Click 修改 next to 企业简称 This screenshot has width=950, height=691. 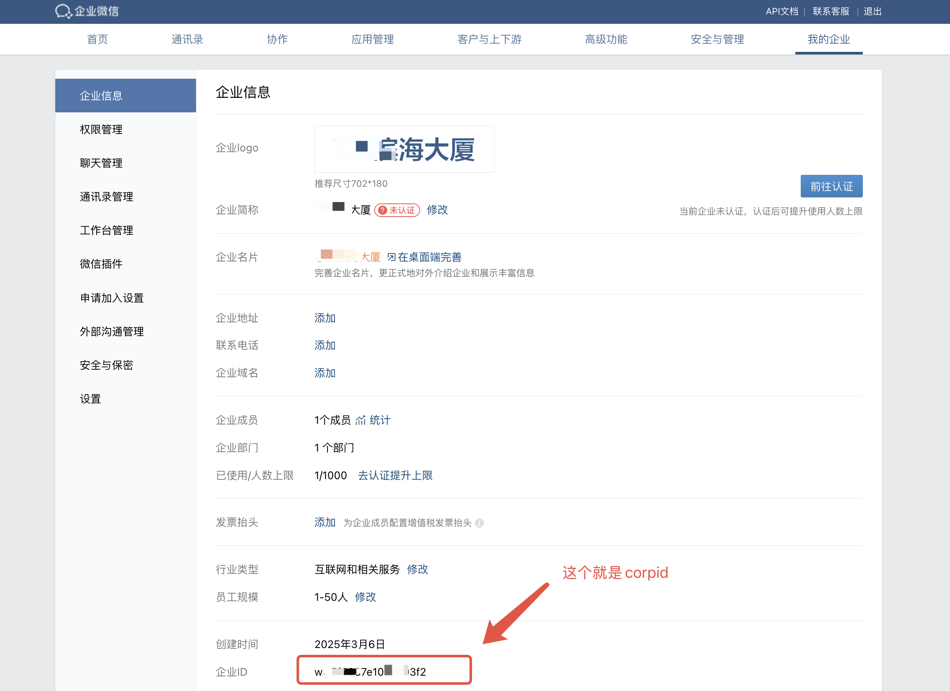pyautogui.click(x=437, y=210)
